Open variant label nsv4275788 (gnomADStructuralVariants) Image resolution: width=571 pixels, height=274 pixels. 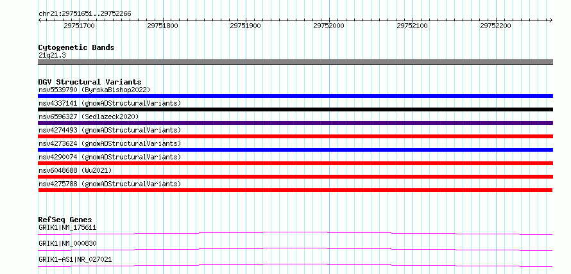coord(110,184)
